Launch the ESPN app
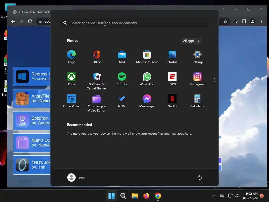The image size is (269, 202). pyautogui.click(x=172, y=79)
